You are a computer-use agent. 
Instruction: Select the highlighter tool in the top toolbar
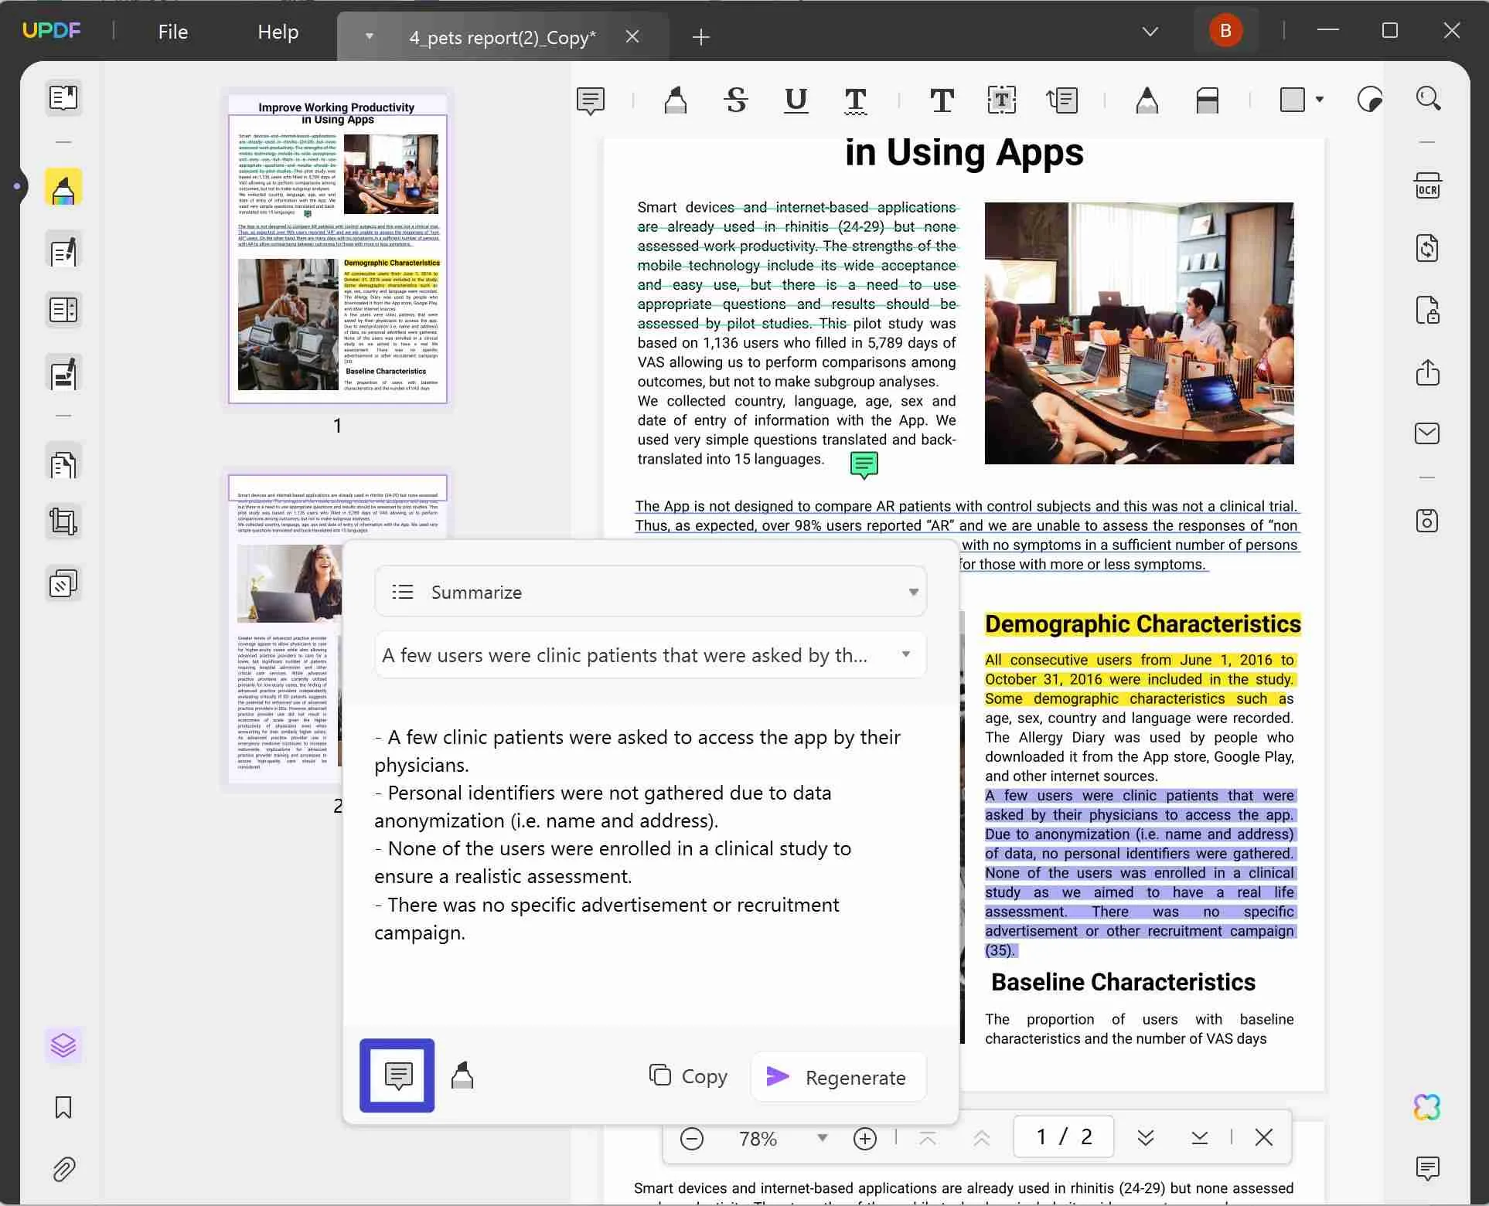pos(675,100)
